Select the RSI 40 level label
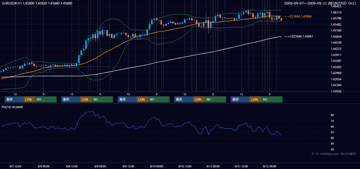 click(332, 138)
